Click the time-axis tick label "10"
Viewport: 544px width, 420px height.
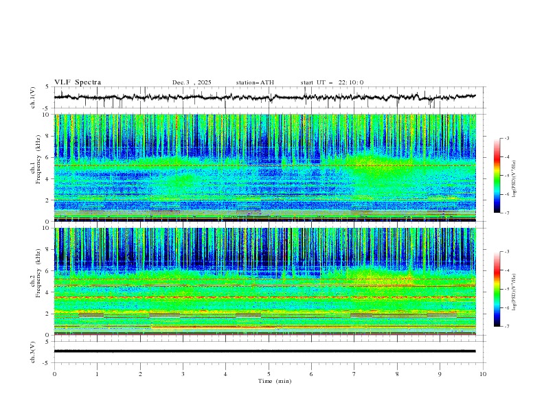[x=483, y=374]
